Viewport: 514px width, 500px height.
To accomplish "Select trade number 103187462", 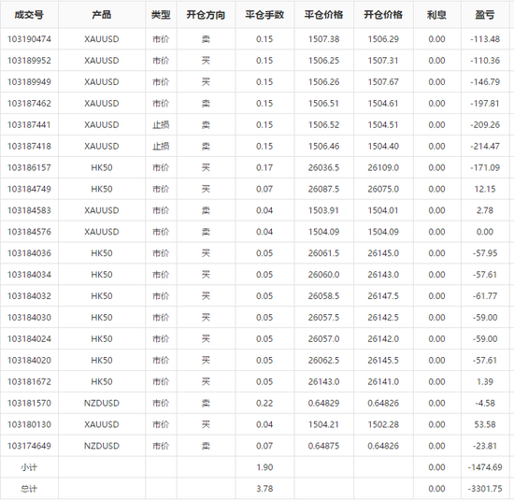I will click(29, 104).
